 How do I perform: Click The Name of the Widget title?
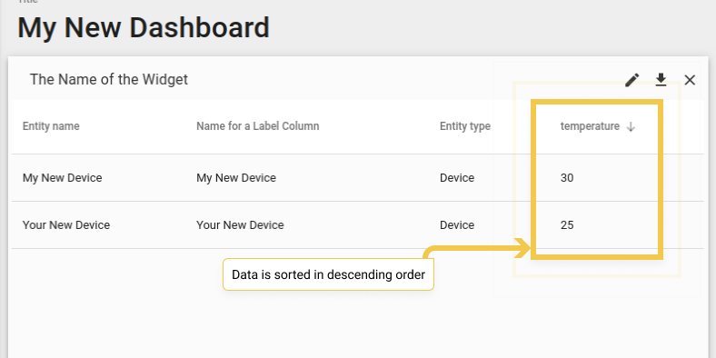click(x=109, y=79)
